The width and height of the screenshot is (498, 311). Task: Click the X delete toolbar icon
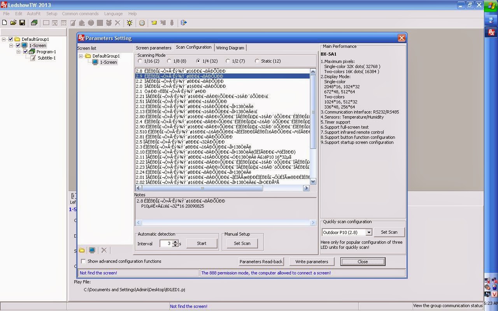coord(117,23)
